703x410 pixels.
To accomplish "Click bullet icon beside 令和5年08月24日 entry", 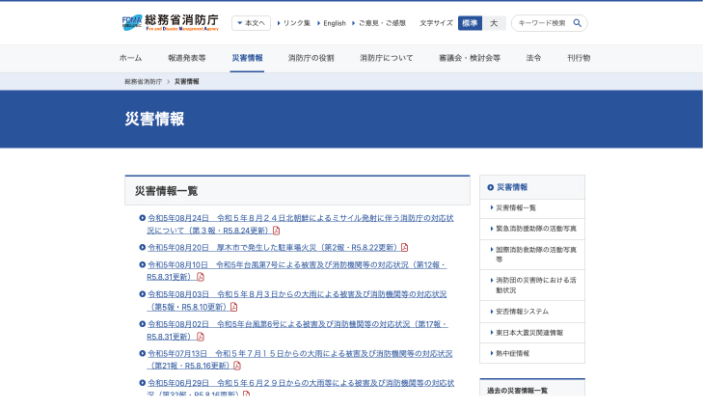I will [142, 218].
